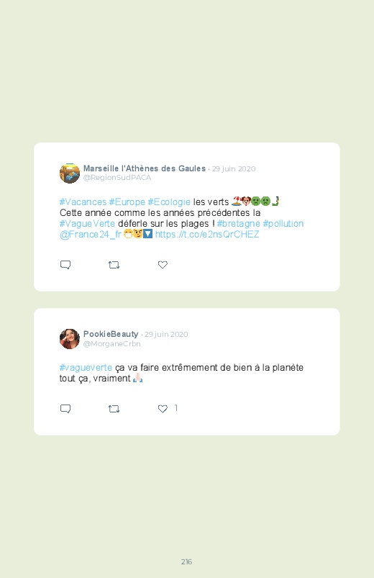Open the #VagueVerte hashtag
Viewport: 374px width, 578px height.
point(87,224)
